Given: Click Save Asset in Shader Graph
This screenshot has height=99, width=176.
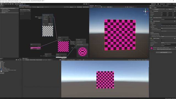Looking at the screenshot, I should tap(21, 7).
